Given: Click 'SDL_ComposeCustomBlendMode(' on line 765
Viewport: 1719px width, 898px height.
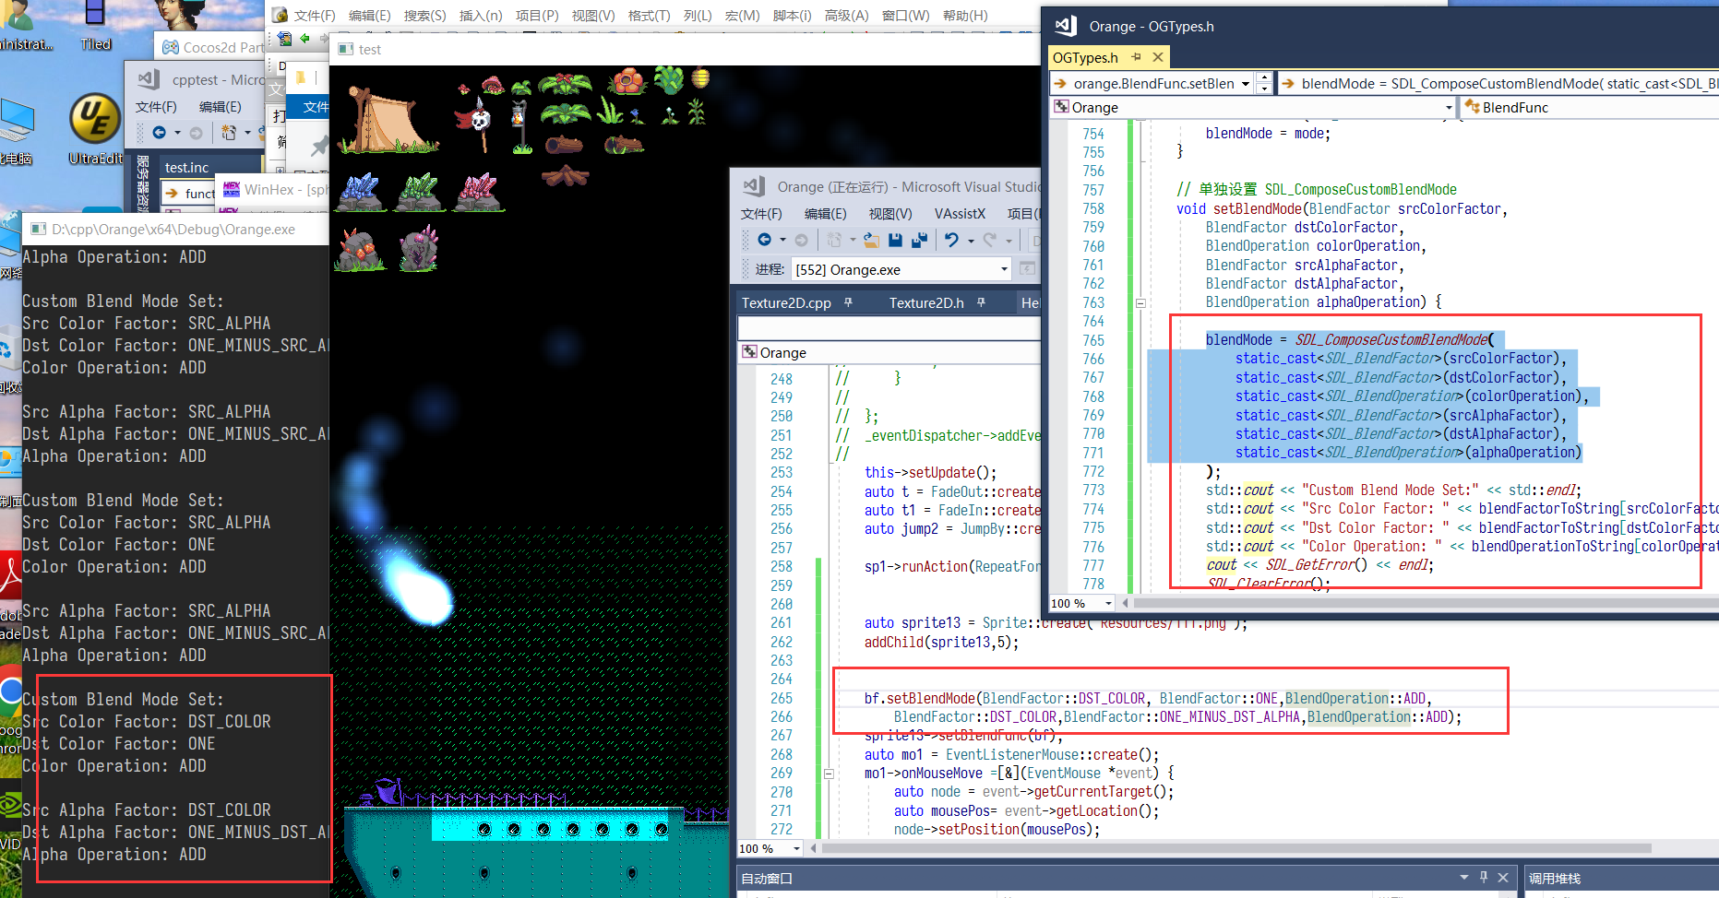Looking at the screenshot, I should point(1394,339).
